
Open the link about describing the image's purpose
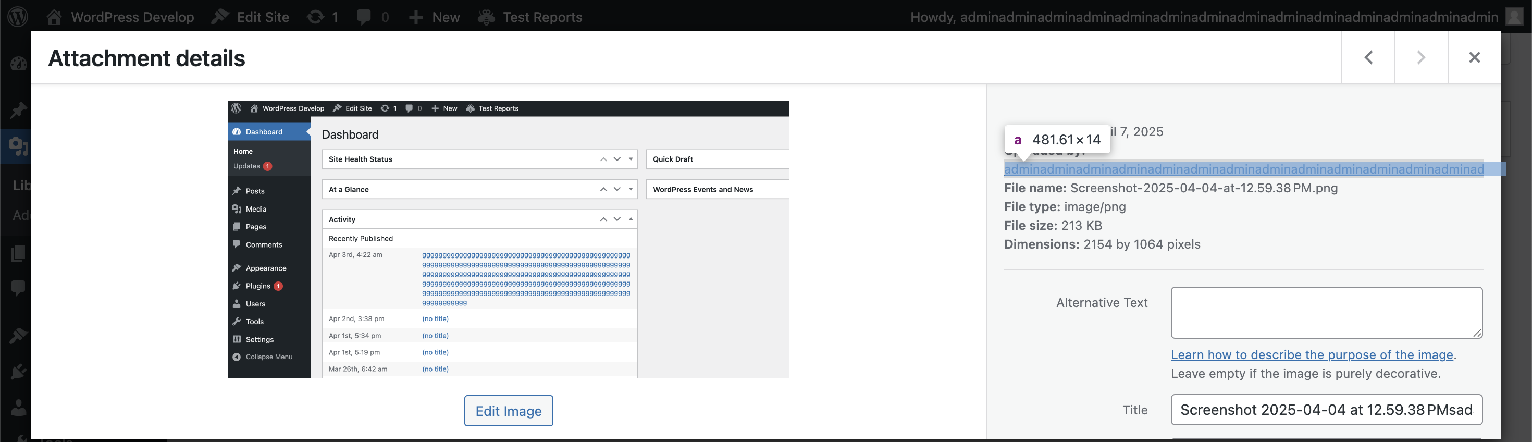pos(1312,354)
